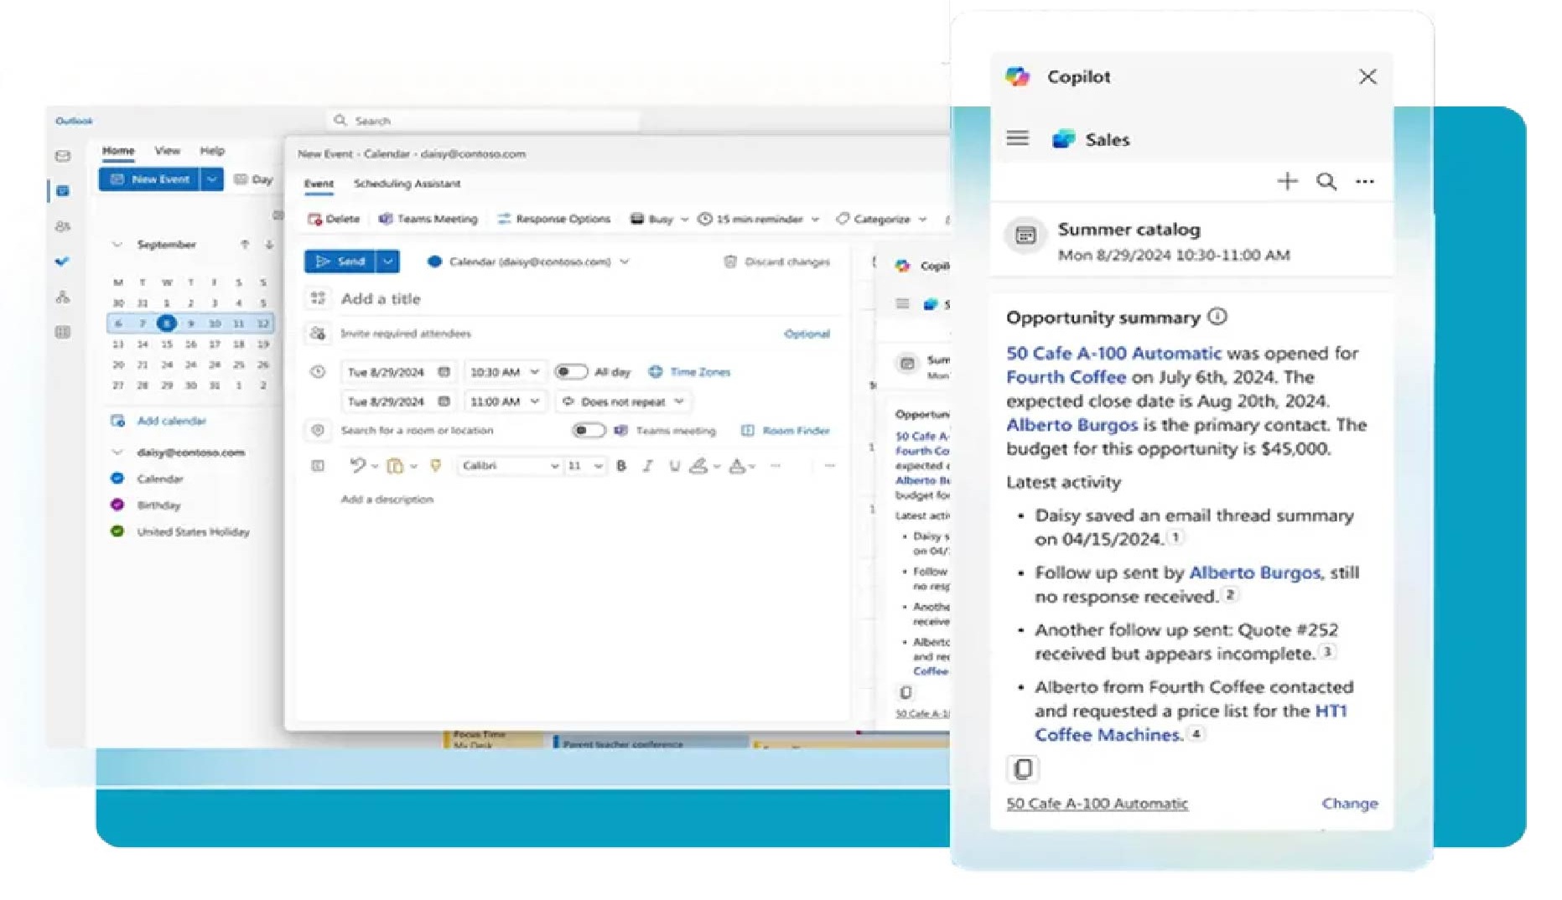Screen dimensions: 1562x900
Task: Apply Italic formatting in description toolbar
Action: pos(647,466)
